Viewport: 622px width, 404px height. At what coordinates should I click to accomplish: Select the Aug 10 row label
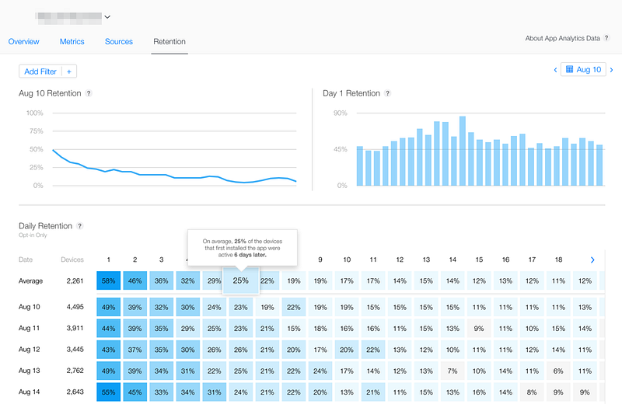tap(30, 307)
